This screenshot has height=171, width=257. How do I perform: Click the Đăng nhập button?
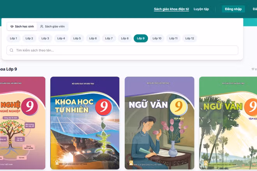pyautogui.click(x=233, y=9)
